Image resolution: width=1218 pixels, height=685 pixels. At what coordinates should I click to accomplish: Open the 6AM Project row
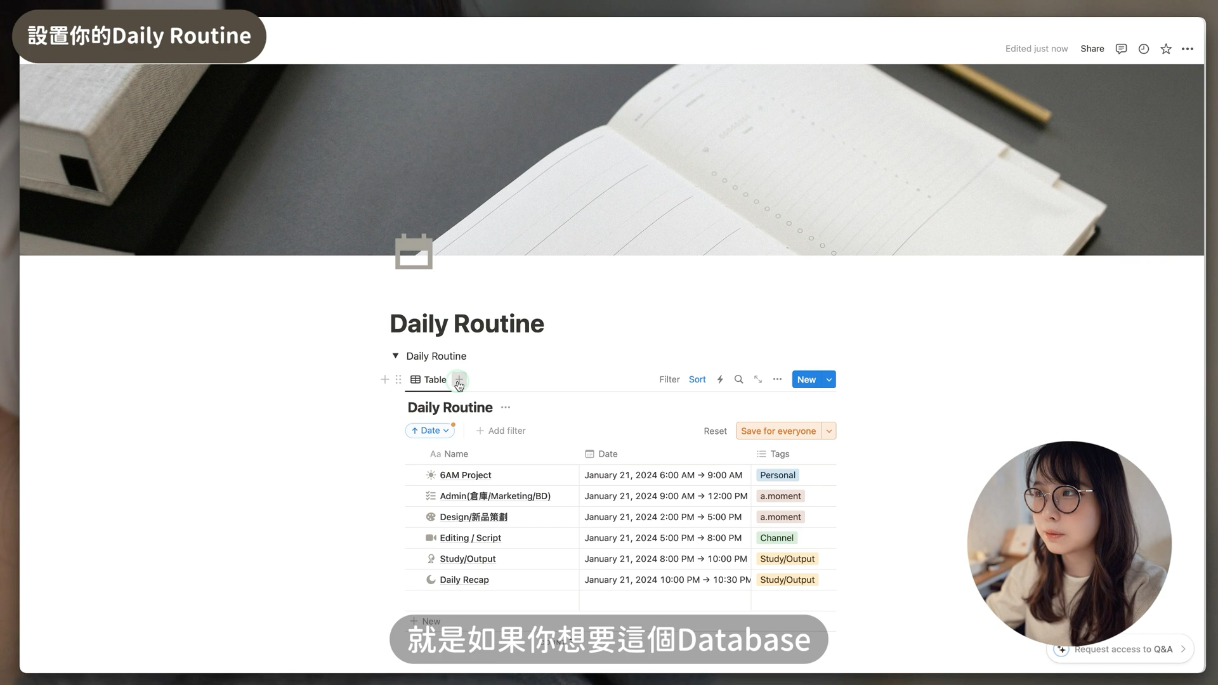(465, 475)
